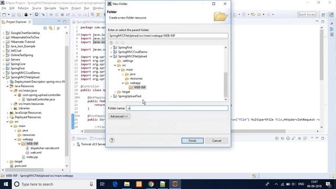Expand Servers in Project Explorer
This screenshot has width=336, height=189.
tap(4, 59)
